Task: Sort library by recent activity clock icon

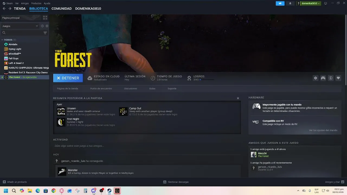Action: (42, 26)
